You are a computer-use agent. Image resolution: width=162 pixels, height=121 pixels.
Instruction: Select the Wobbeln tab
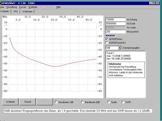[x=5, y=11]
